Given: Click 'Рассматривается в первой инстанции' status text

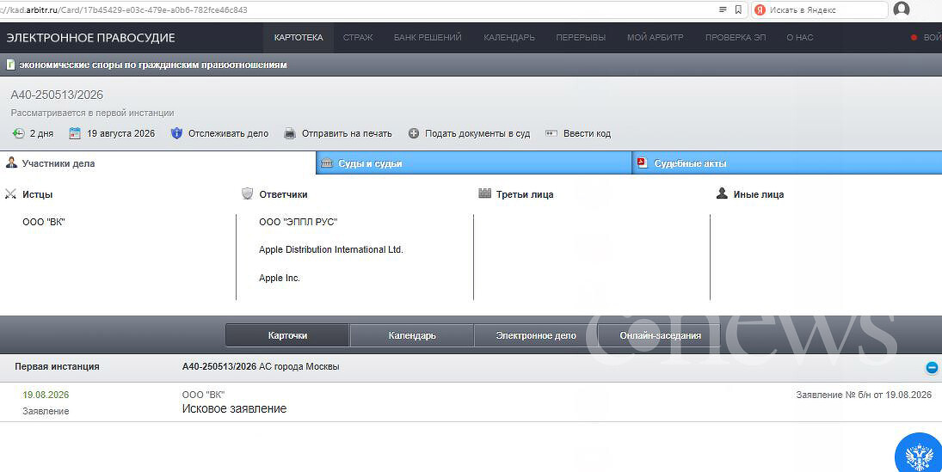Looking at the screenshot, I should point(93,113).
